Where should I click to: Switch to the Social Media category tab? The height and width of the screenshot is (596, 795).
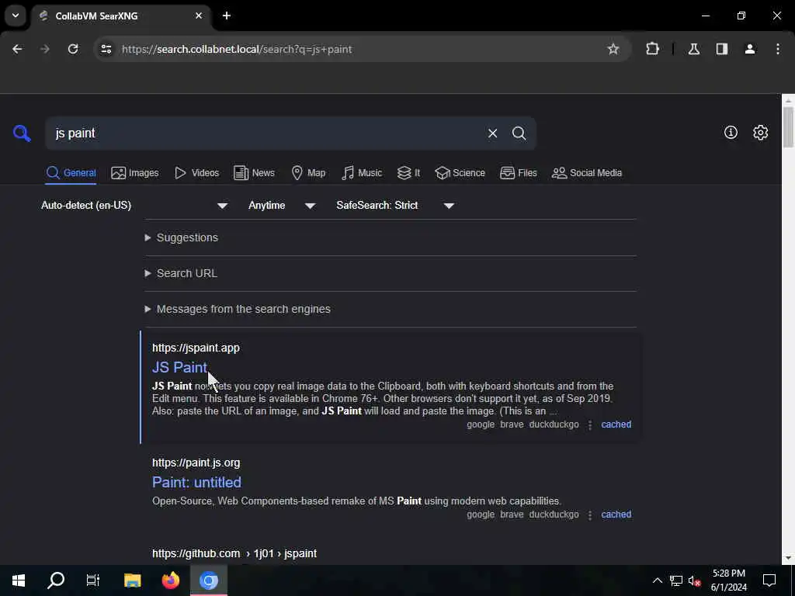587,173
